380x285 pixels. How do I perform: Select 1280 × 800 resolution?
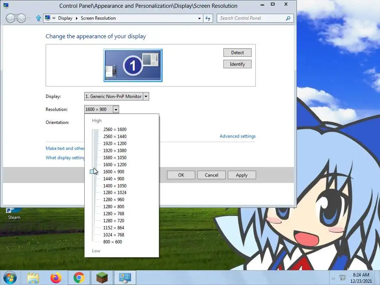[114, 206]
